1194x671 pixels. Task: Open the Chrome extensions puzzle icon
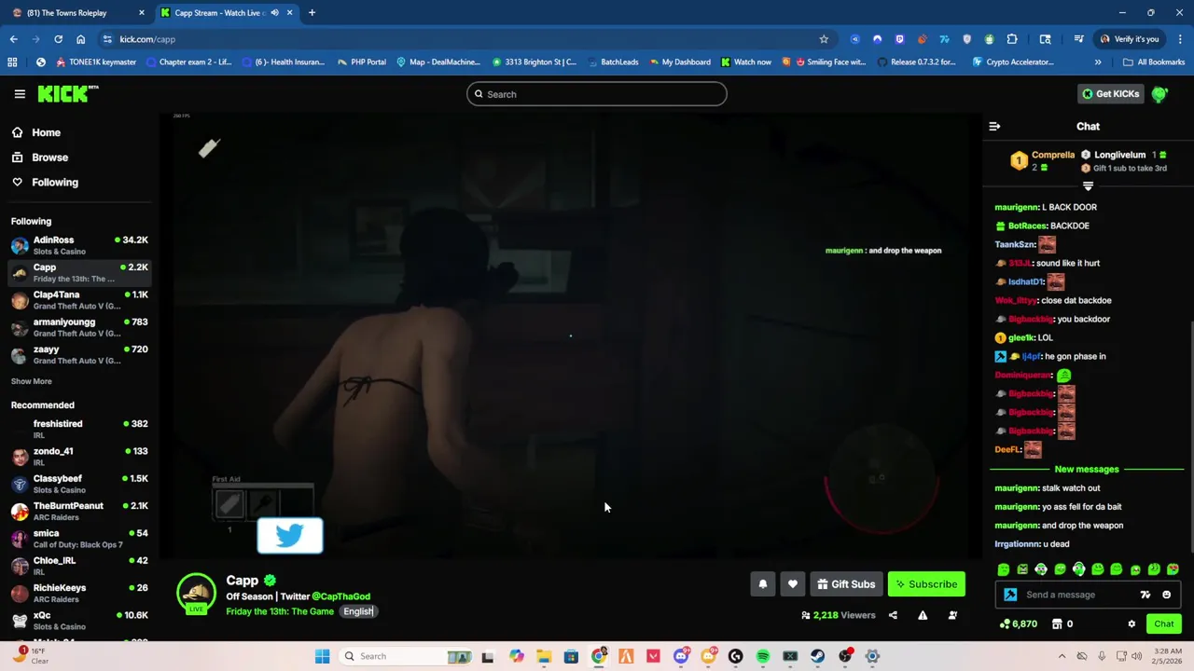[1011, 39]
